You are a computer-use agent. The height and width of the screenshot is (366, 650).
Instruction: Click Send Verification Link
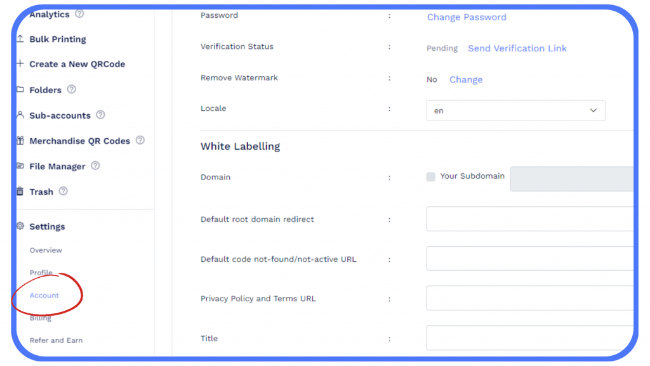click(517, 48)
